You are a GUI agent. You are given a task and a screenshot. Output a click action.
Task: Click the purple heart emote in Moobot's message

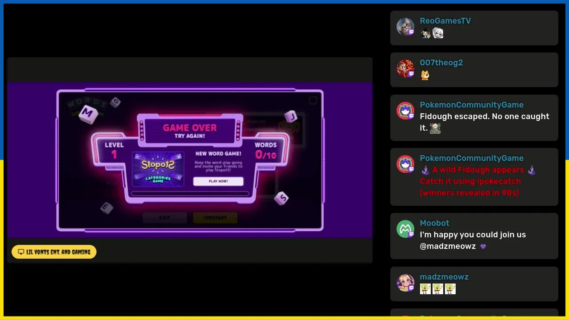click(x=483, y=246)
